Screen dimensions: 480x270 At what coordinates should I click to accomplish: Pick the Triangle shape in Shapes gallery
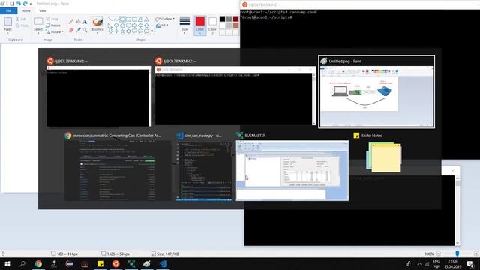[147, 19]
